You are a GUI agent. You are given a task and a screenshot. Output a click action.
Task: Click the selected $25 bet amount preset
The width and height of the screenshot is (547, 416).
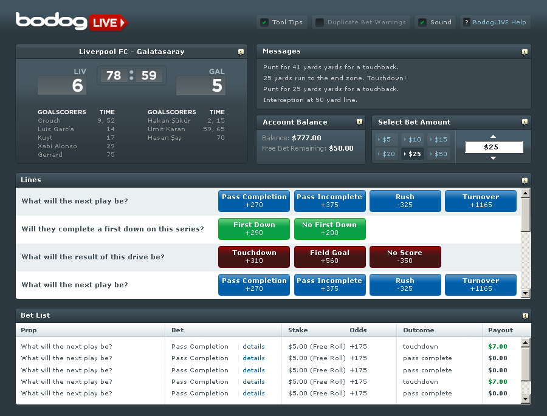pyautogui.click(x=412, y=154)
